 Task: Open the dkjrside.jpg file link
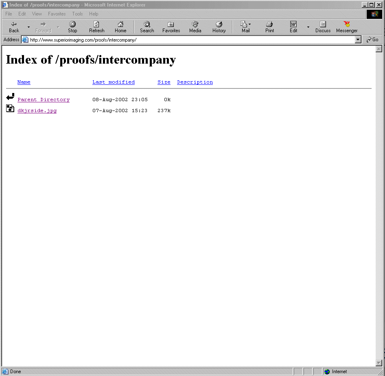point(37,111)
